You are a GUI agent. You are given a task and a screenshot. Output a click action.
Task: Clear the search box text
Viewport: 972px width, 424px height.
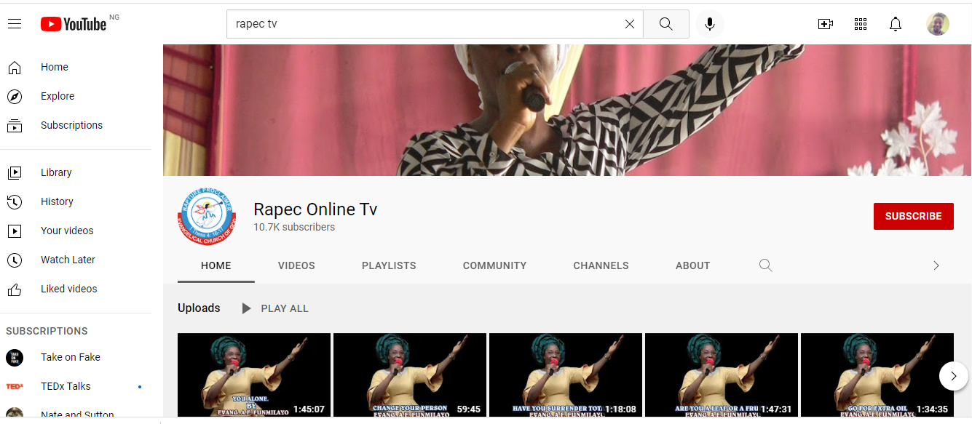630,24
